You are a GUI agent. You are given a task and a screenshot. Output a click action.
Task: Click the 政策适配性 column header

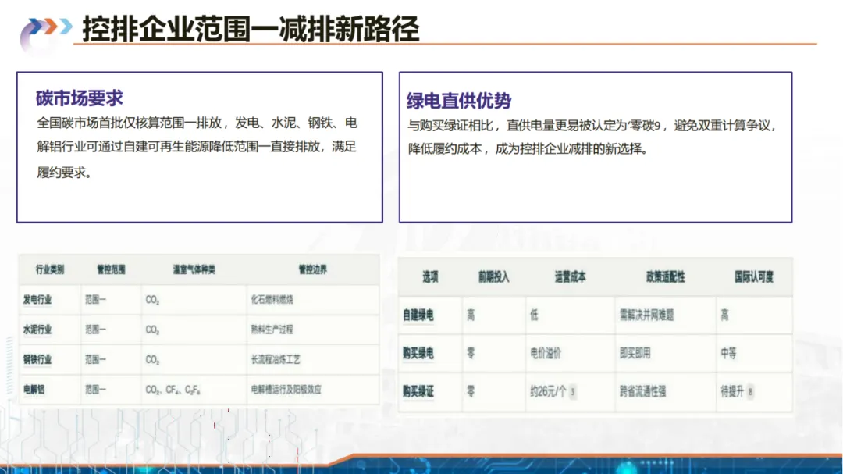[666, 277]
